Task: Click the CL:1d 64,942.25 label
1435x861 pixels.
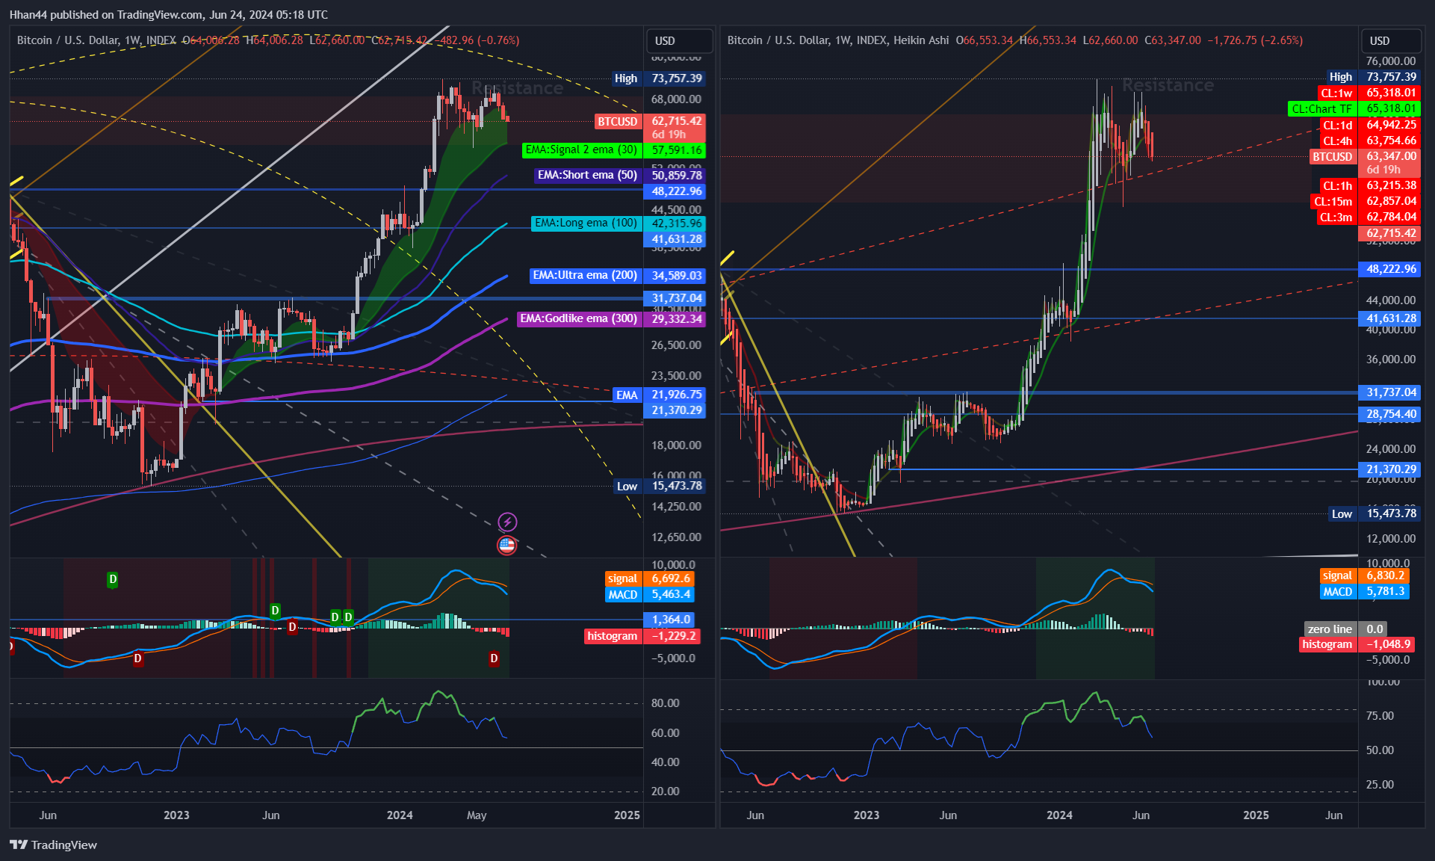Action: click(1370, 125)
